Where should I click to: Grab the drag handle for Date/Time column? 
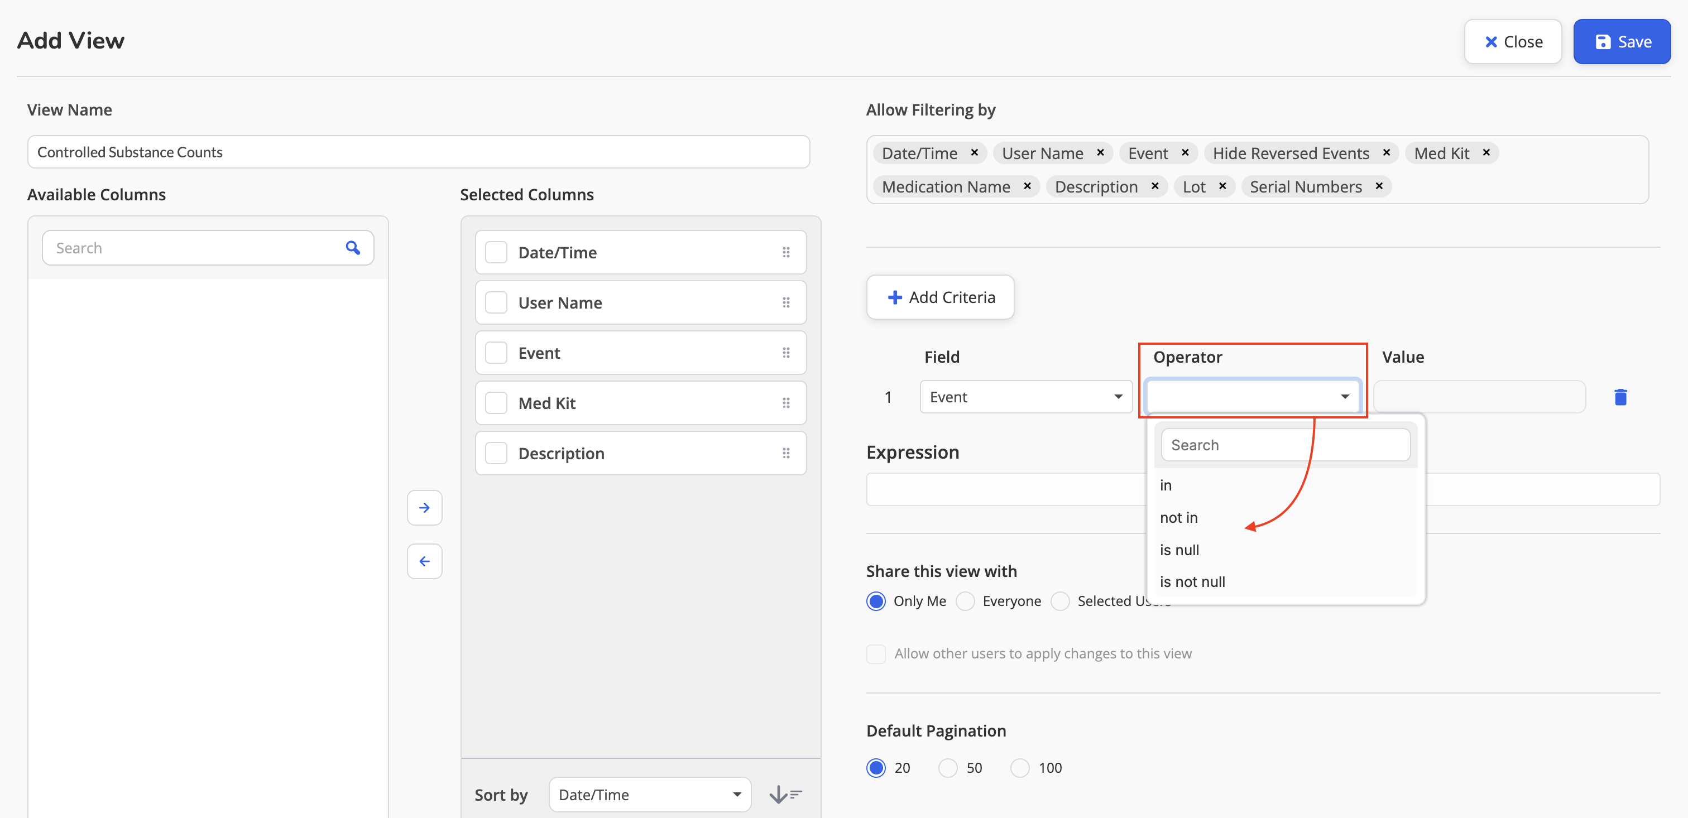786,252
